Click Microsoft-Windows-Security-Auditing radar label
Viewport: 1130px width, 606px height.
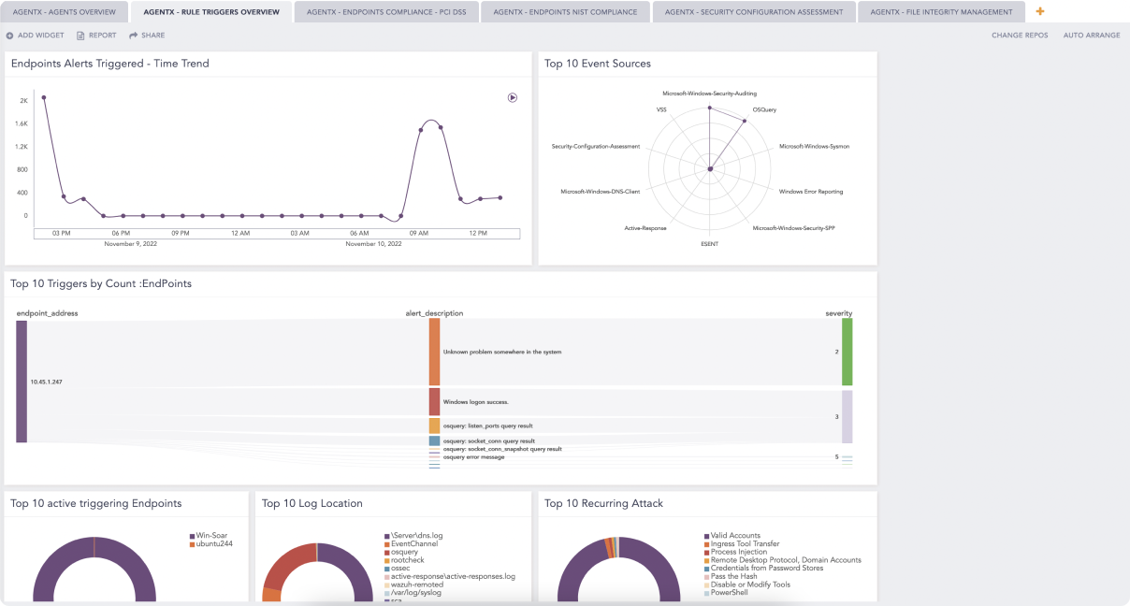pyautogui.click(x=709, y=94)
